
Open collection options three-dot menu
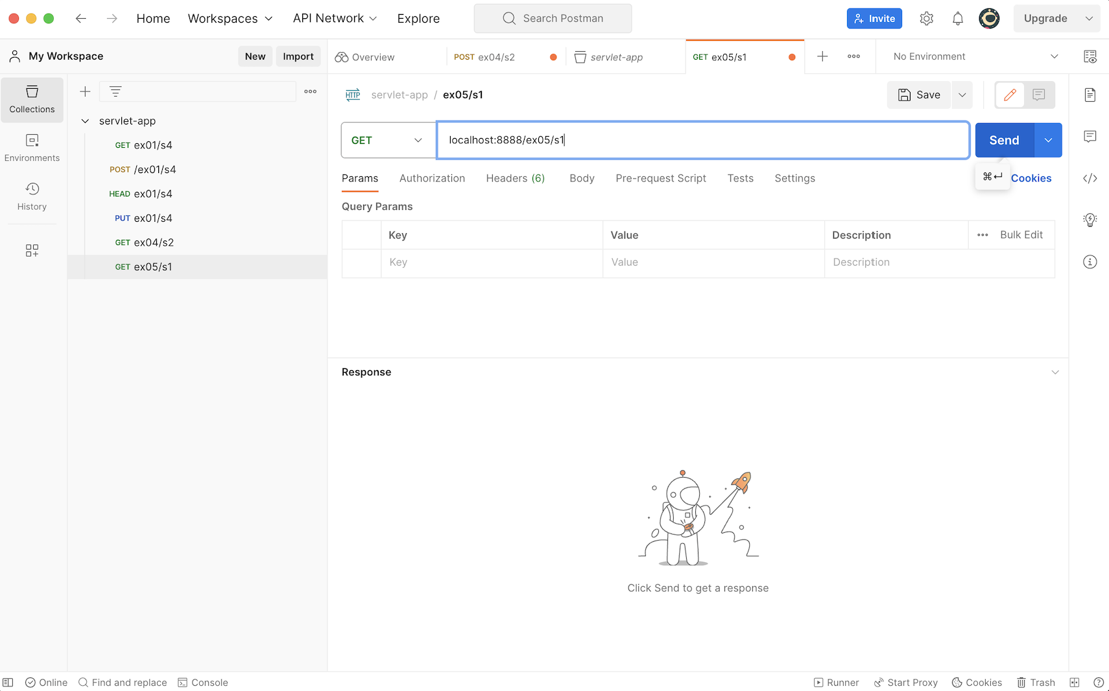tap(311, 91)
